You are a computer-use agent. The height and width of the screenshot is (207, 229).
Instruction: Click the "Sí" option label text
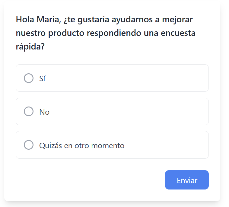pos(42,78)
